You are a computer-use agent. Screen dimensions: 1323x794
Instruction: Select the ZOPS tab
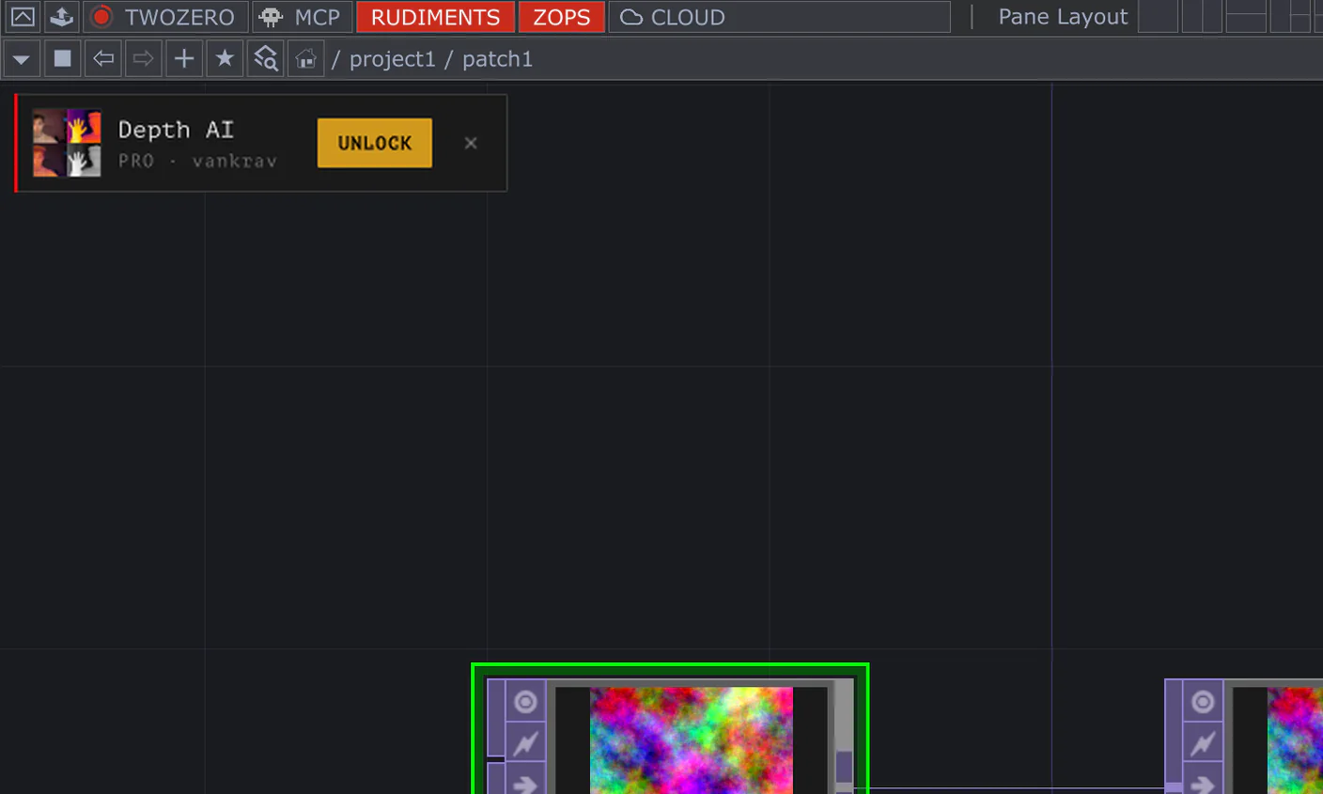pyautogui.click(x=561, y=17)
